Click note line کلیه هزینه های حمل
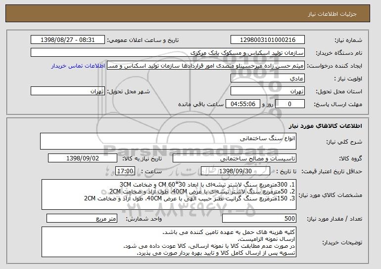381x269 pixels. click(x=229, y=232)
